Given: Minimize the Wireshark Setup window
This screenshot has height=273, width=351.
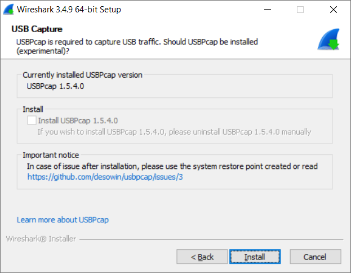Looking at the screenshot, I should coord(268,10).
